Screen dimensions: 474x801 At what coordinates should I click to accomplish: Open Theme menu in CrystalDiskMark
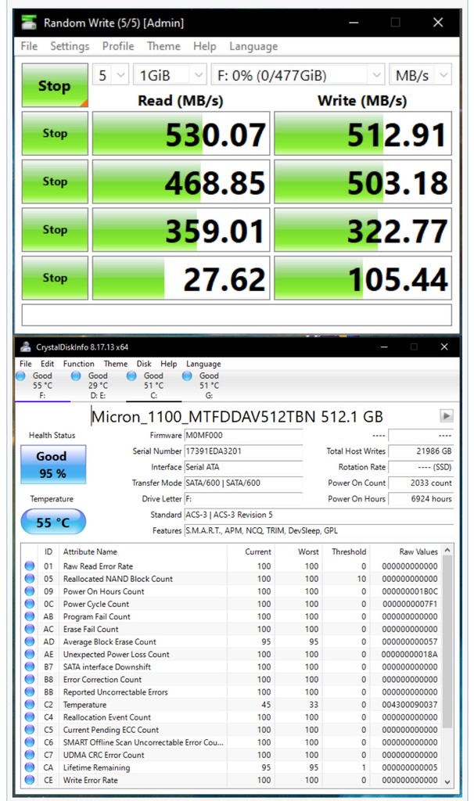[163, 46]
